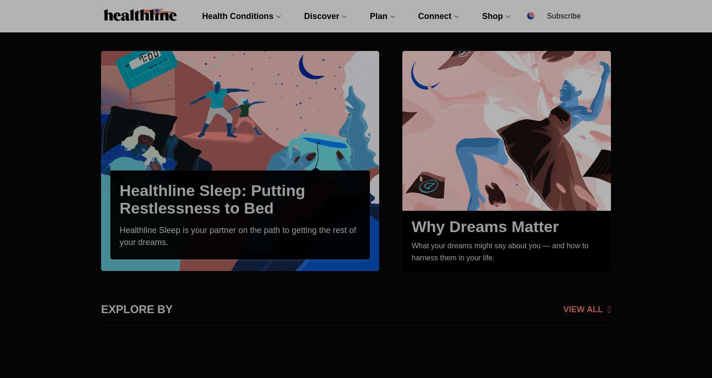The image size is (712, 378).
Task: Expand the Connect chevron arrow
Action: 457,17
